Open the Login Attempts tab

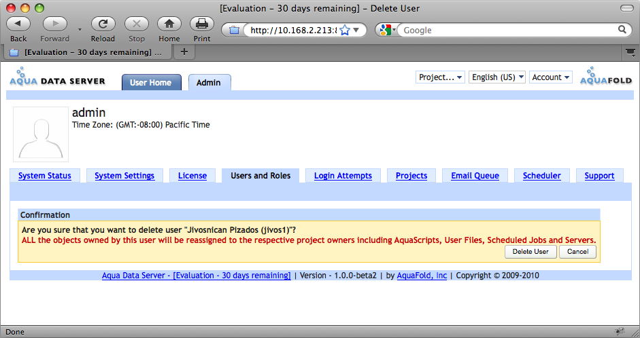pos(343,176)
